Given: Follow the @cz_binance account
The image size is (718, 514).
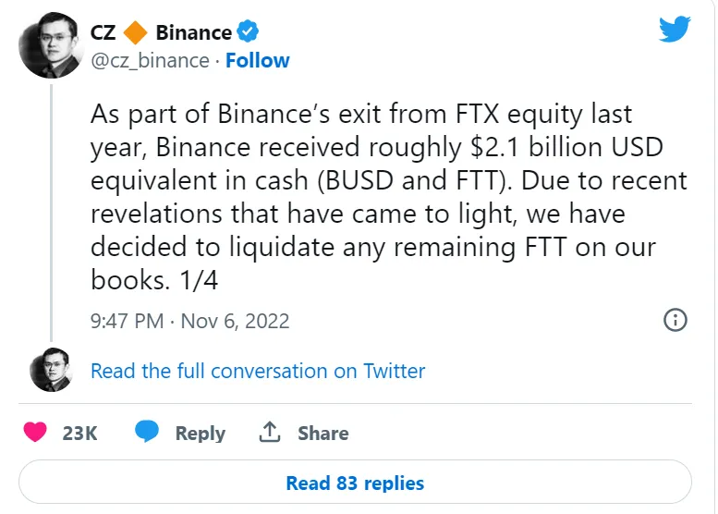Looking at the screenshot, I should 258,60.
